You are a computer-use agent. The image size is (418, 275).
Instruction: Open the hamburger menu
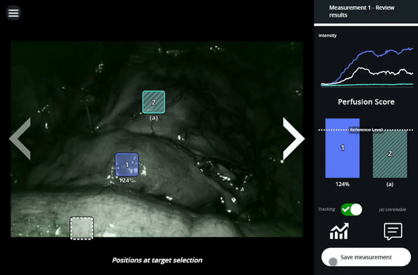(x=13, y=13)
